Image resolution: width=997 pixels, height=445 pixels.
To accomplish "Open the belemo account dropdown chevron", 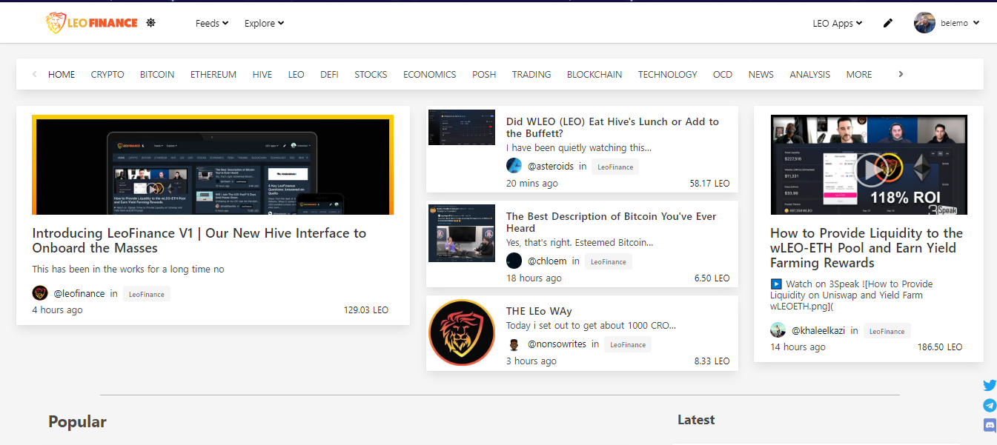I will (x=976, y=23).
